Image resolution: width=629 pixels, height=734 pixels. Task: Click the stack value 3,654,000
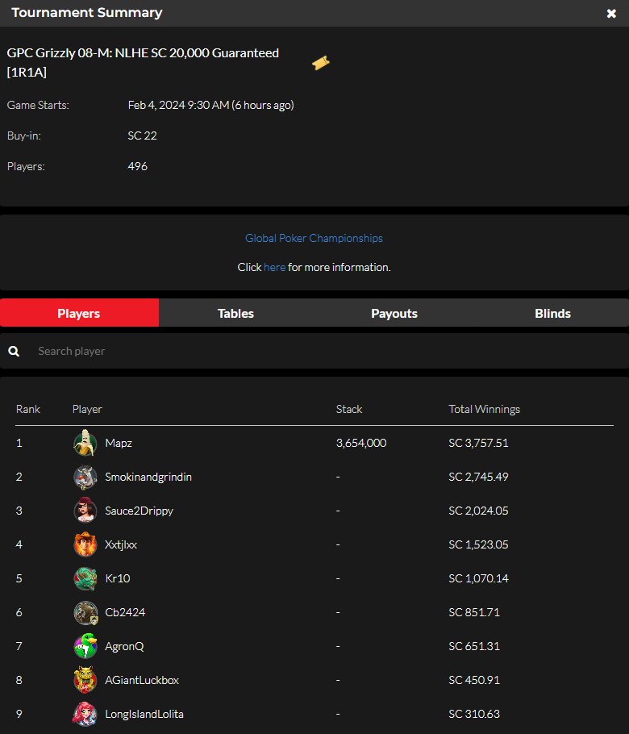coord(361,443)
